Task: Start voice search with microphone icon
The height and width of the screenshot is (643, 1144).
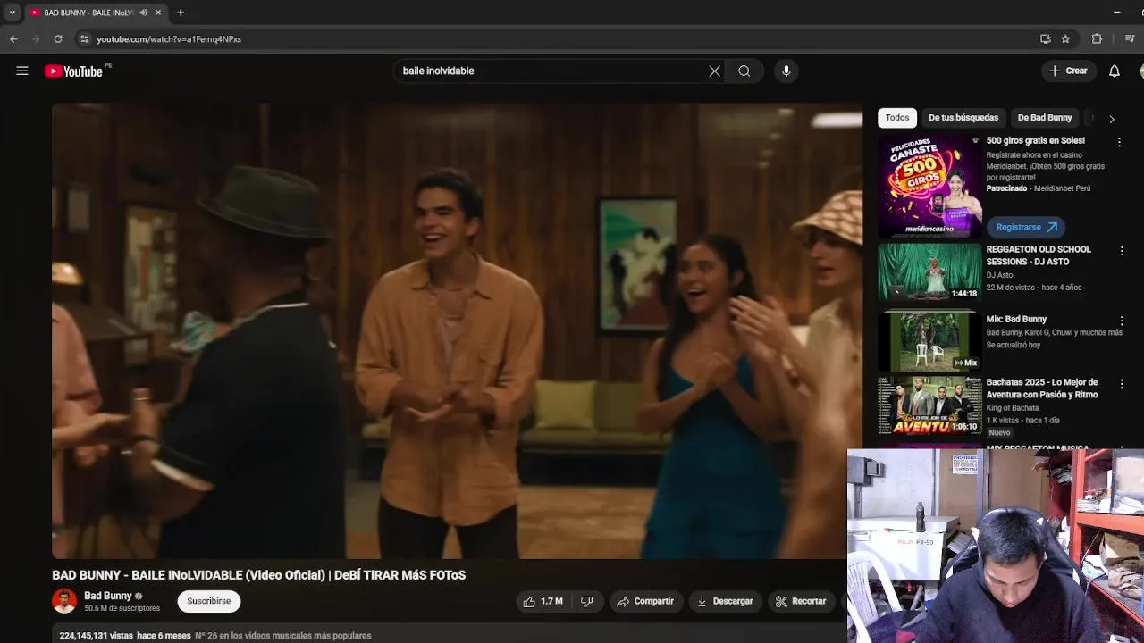Action: (x=786, y=71)
